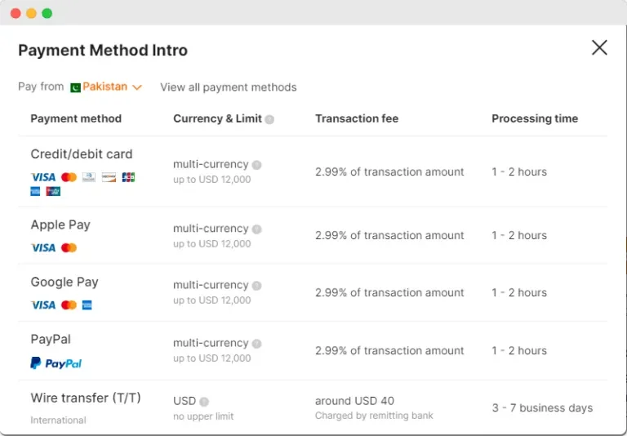Click the Processing time column header

click(534, 119)
